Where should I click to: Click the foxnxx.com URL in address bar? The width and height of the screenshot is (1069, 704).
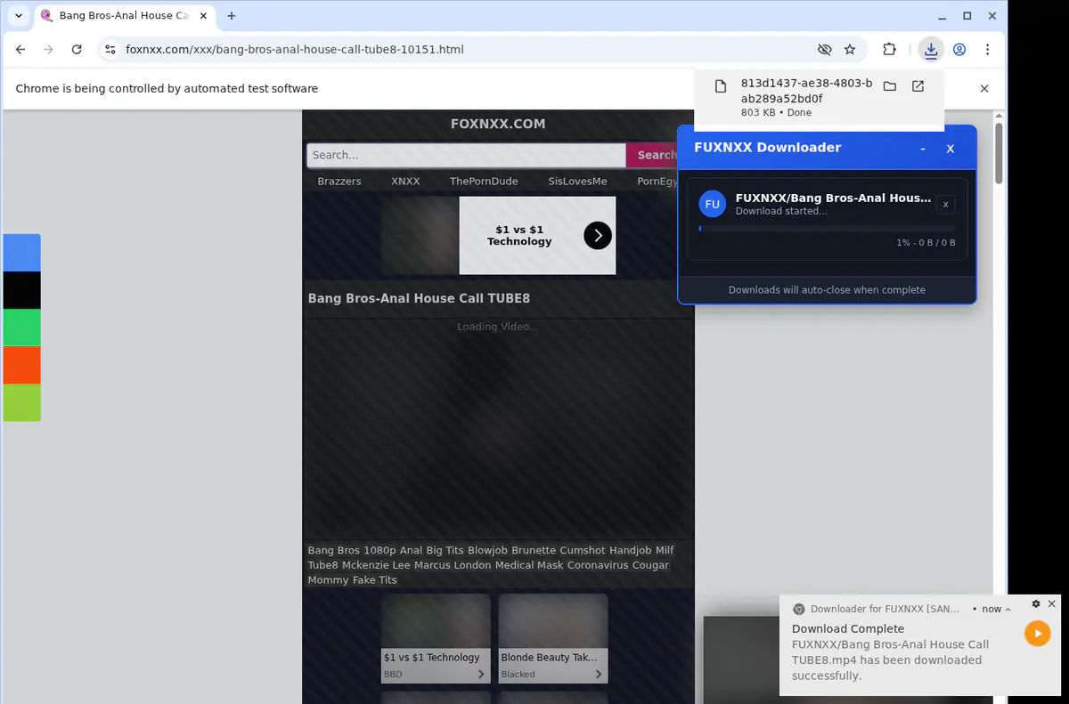tap(295, 50)
